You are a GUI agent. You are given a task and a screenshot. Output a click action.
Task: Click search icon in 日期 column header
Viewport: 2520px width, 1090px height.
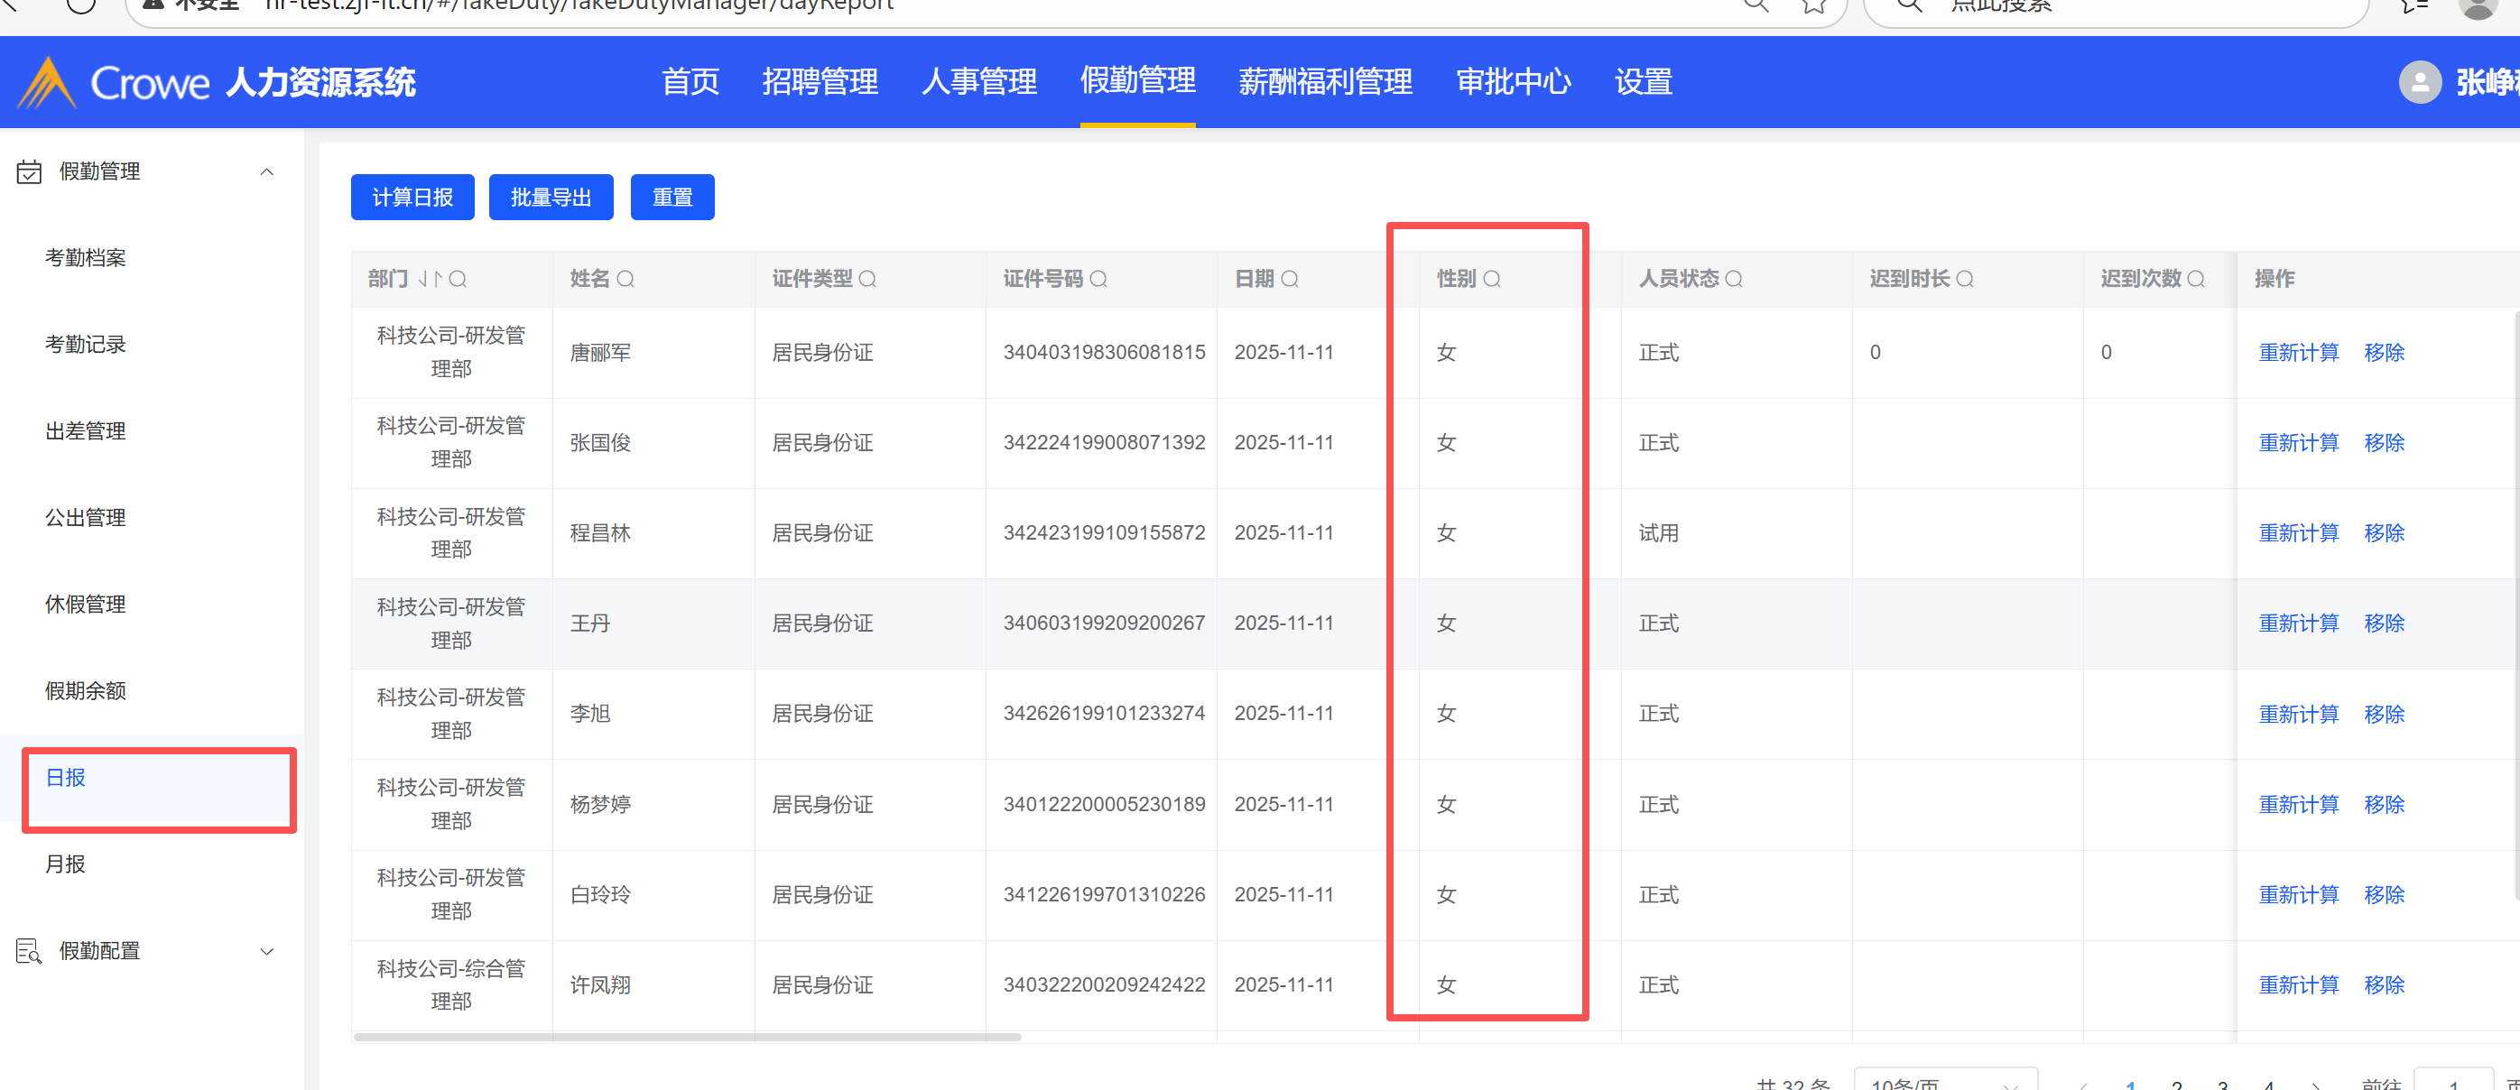(1291, 280)
